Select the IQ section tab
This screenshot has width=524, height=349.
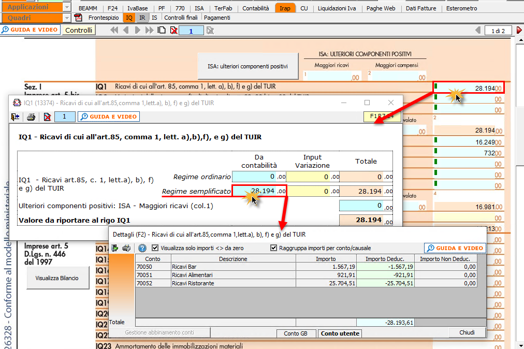[x=129, y=18]
